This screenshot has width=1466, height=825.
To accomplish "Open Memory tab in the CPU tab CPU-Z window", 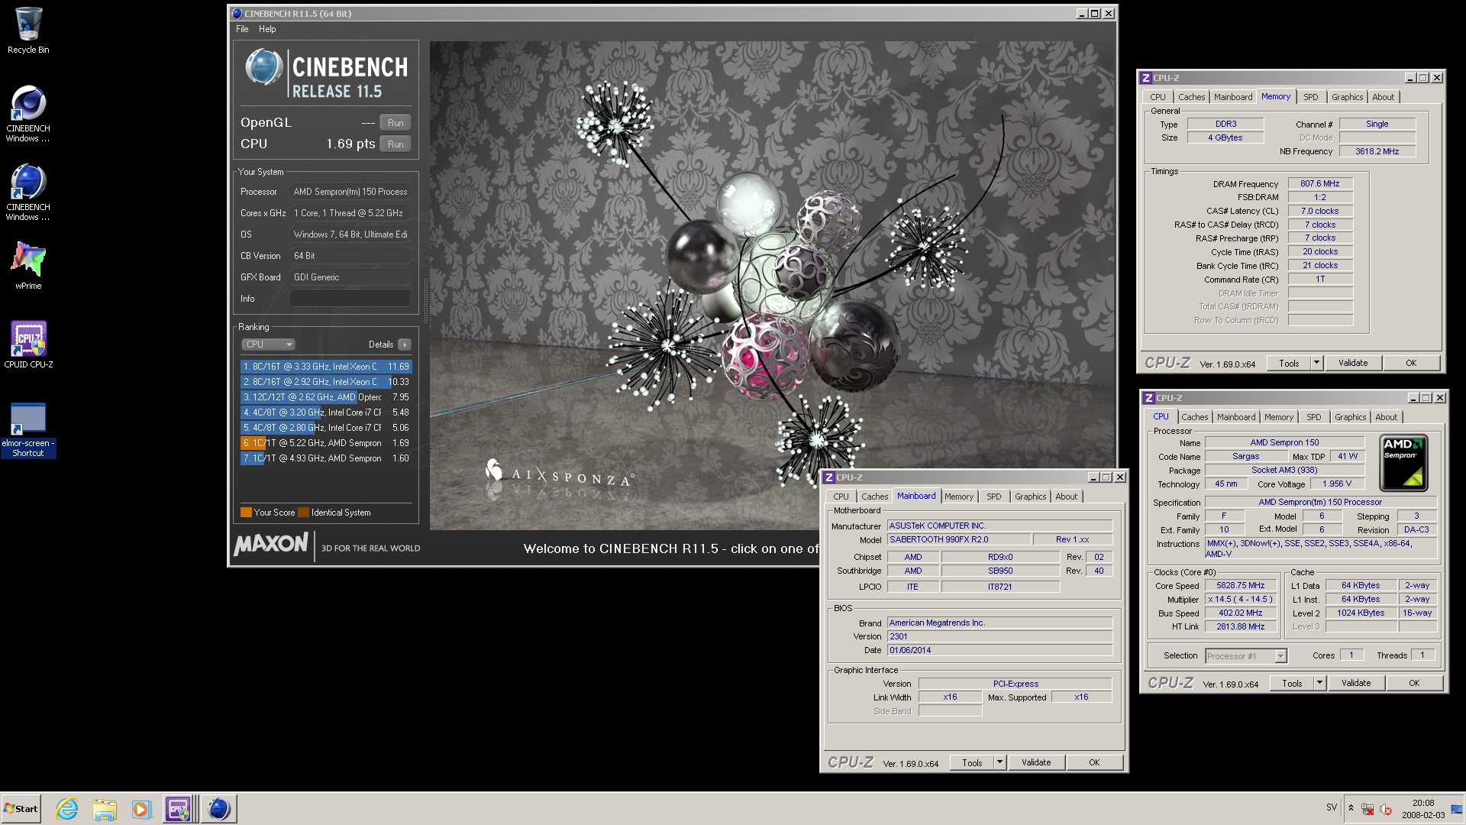I will (1278, 417).
